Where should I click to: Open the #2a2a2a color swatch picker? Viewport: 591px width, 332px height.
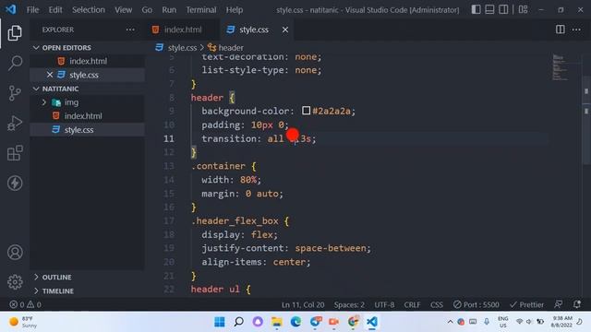pos(306,111)
